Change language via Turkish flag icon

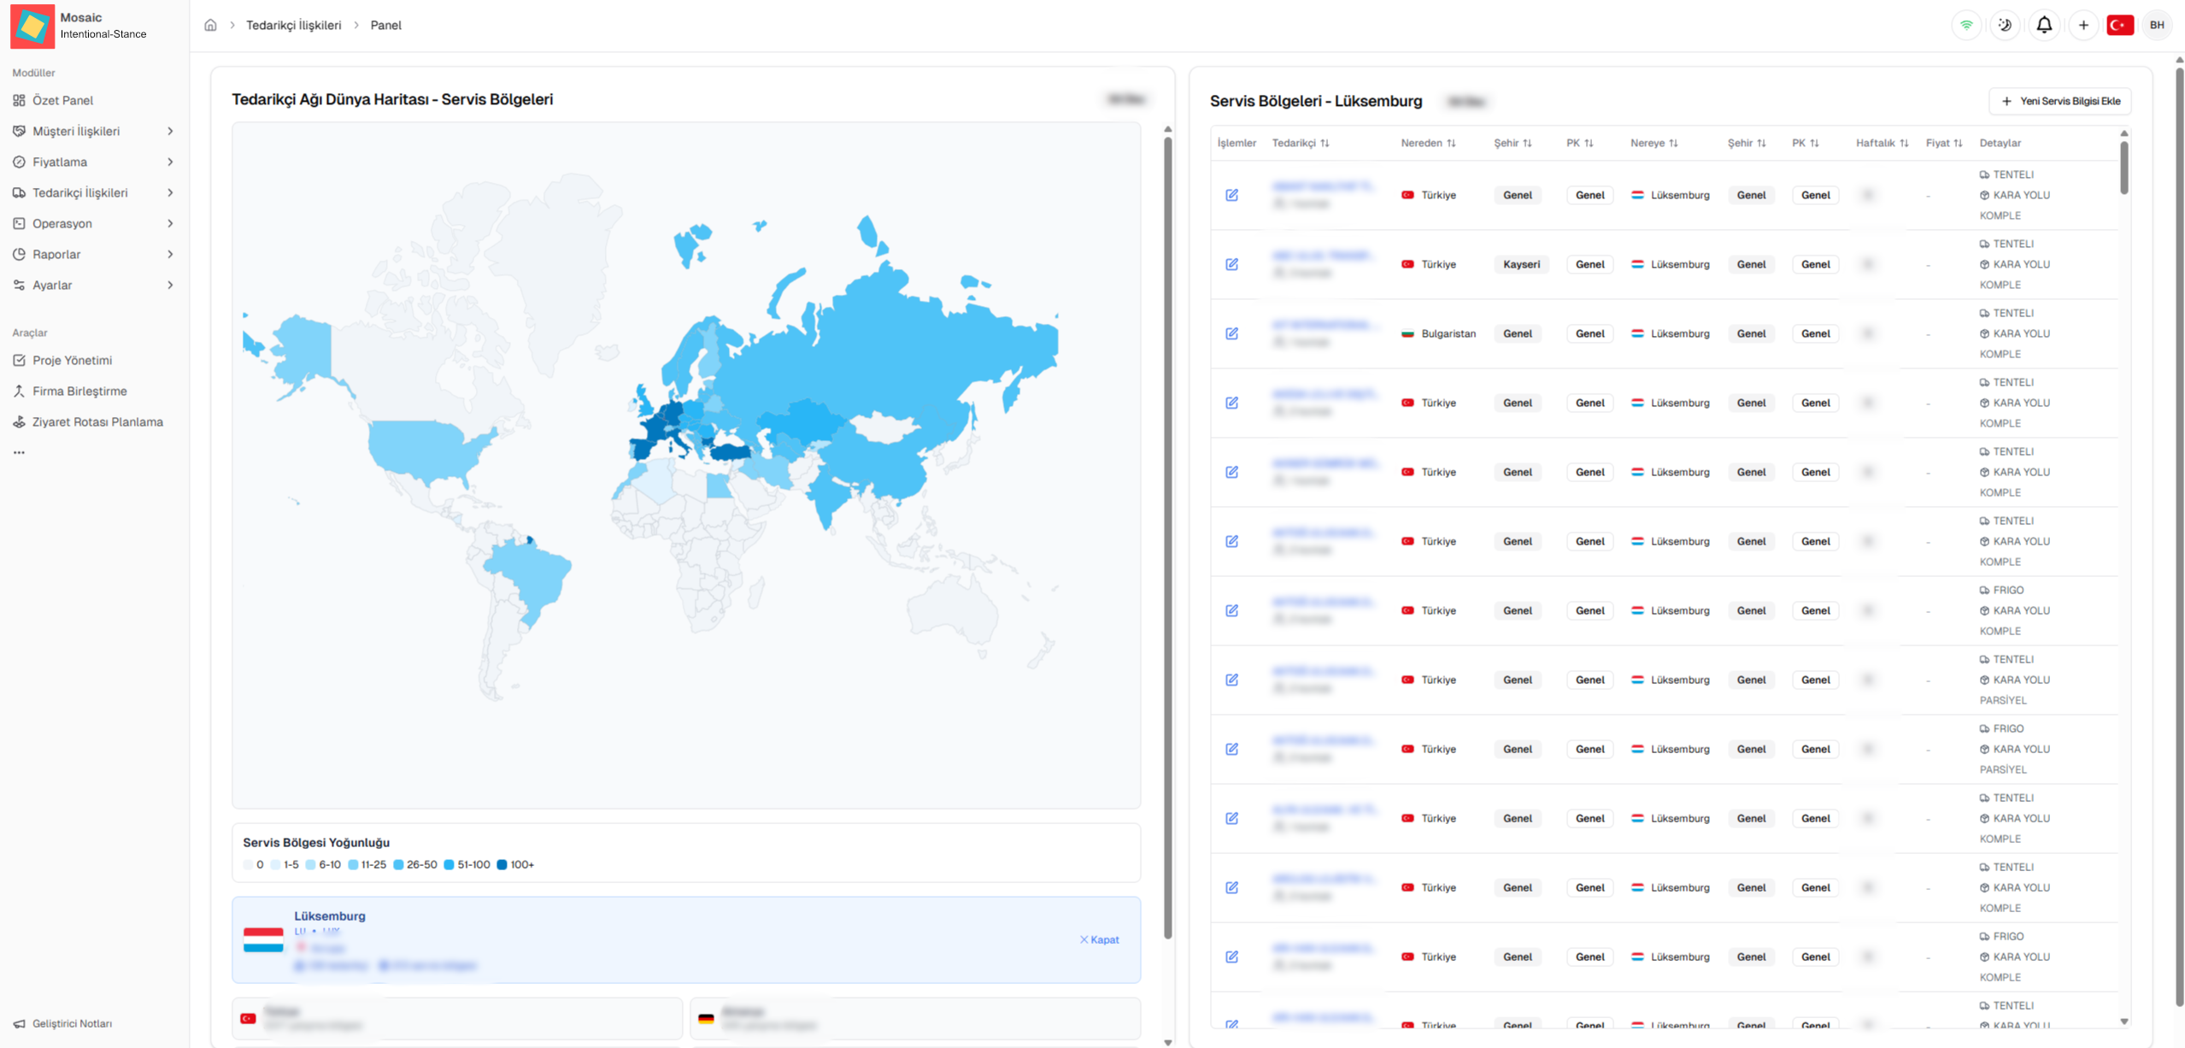click(2120, 25)
